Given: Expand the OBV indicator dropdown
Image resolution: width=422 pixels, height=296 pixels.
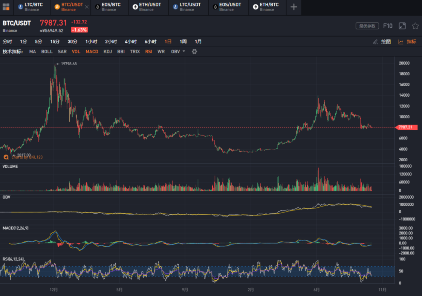Looking at the screenshot, I should click(178, 51).
